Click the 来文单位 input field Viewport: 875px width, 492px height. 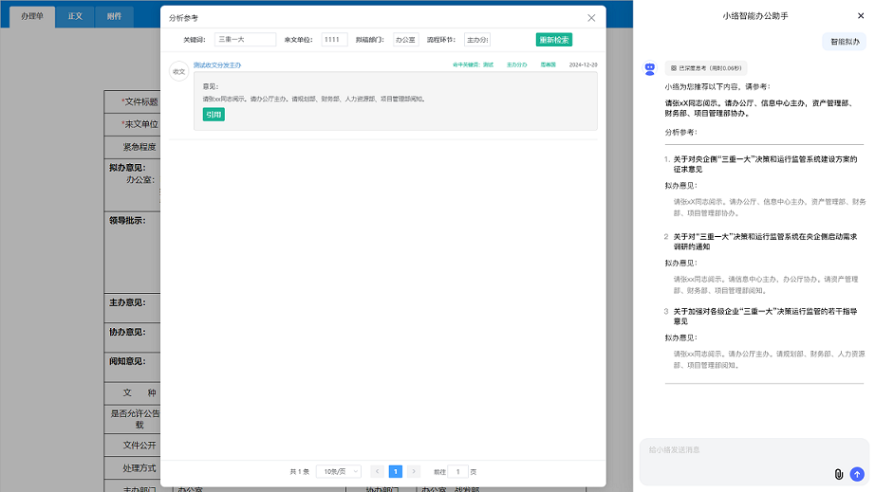coord(334,40)
